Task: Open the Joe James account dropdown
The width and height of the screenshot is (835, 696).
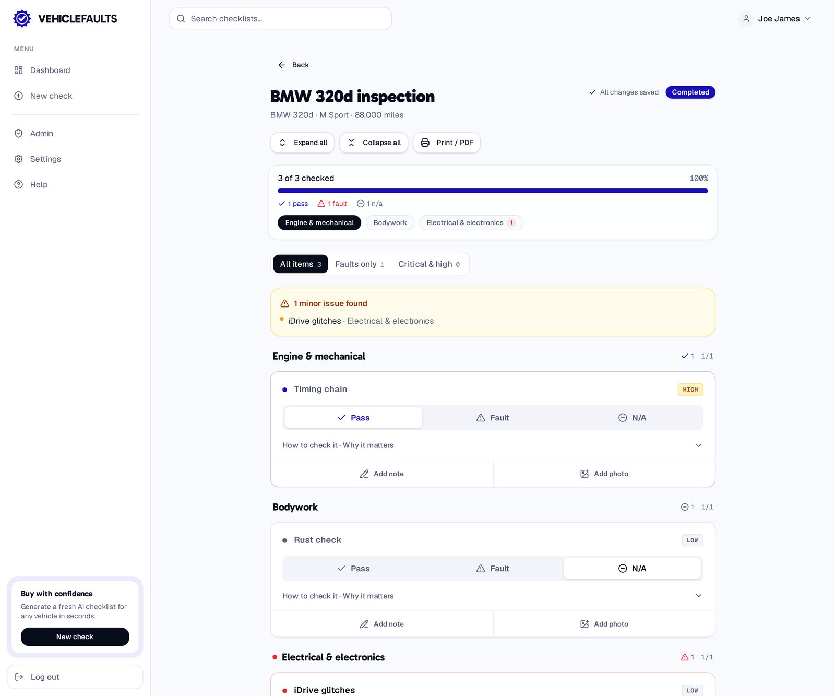Action: tap(775, 19)
